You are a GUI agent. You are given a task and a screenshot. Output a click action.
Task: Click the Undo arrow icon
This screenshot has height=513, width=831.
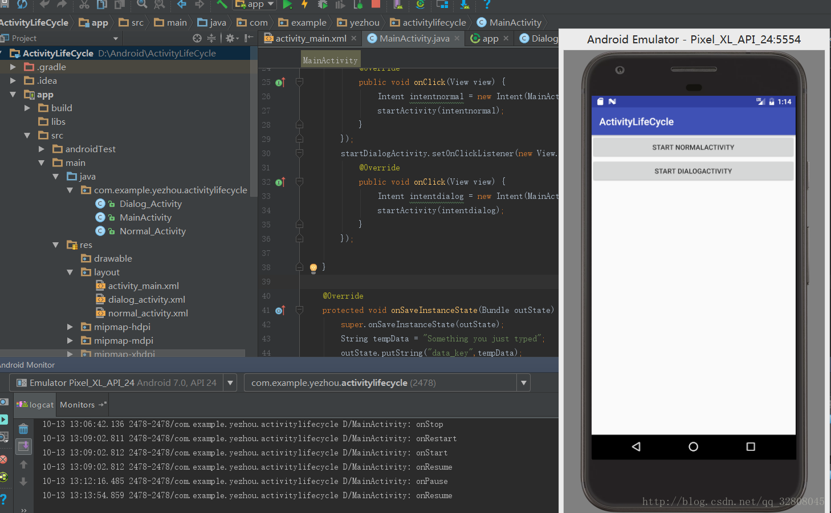tap(44, 5)
